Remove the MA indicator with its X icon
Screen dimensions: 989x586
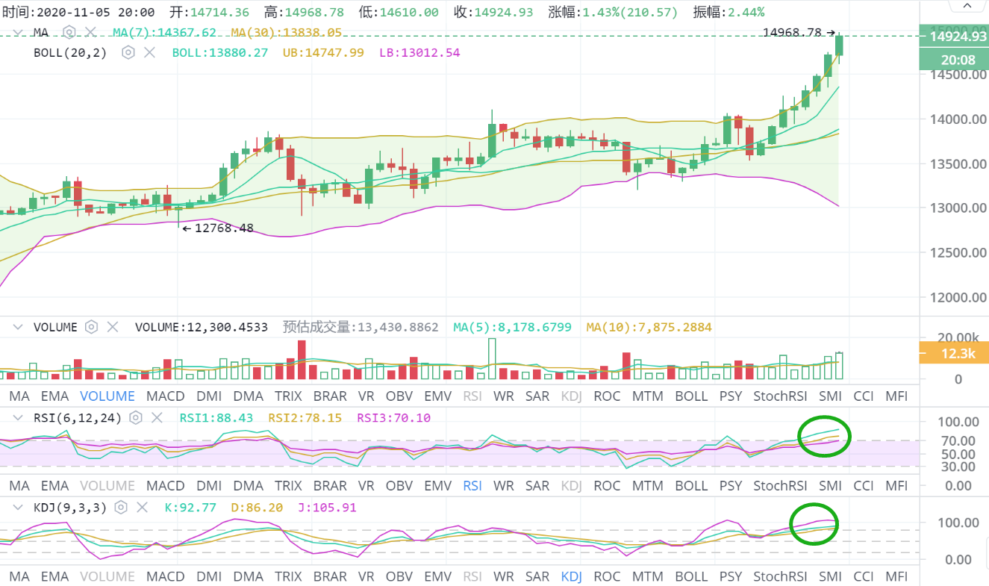pos(90,32)
